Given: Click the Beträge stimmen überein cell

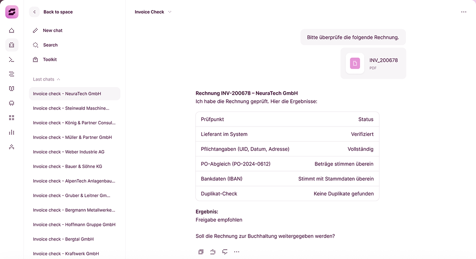Looking at the screenshot, I should (344, 164).
